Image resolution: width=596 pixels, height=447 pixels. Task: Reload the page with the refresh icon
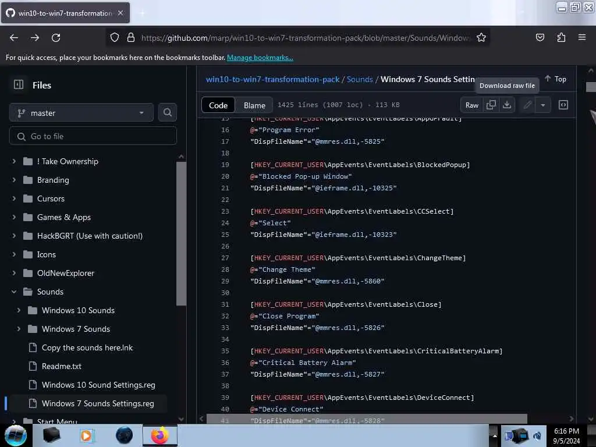56,38
